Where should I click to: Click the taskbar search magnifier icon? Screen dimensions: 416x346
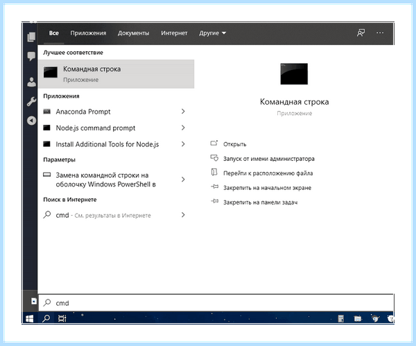pos(46,318)
